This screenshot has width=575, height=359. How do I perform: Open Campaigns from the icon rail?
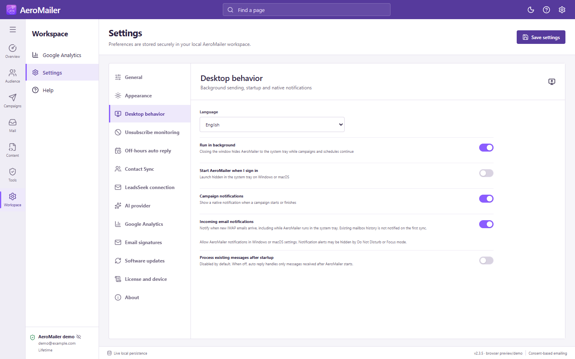[13, 101]
